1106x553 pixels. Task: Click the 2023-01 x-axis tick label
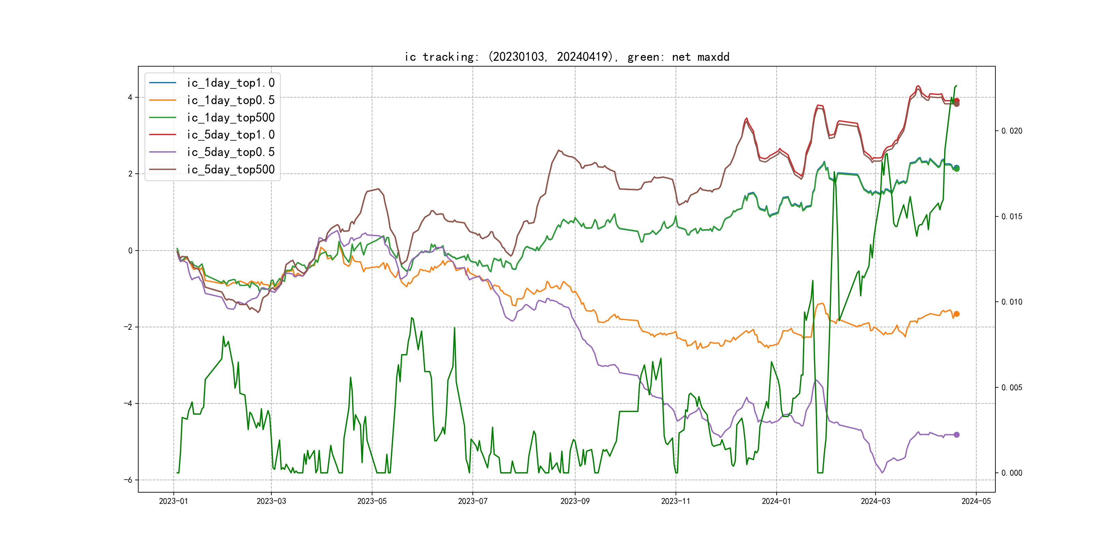pyautogui.click(x=173, y=501)
